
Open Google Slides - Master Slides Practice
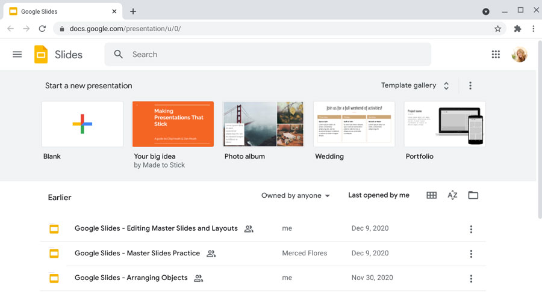tap(137, 253)
